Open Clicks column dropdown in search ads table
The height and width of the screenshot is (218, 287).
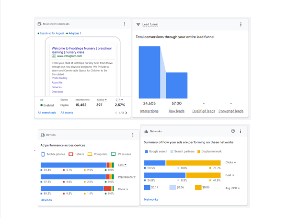(x=102, y=100)
